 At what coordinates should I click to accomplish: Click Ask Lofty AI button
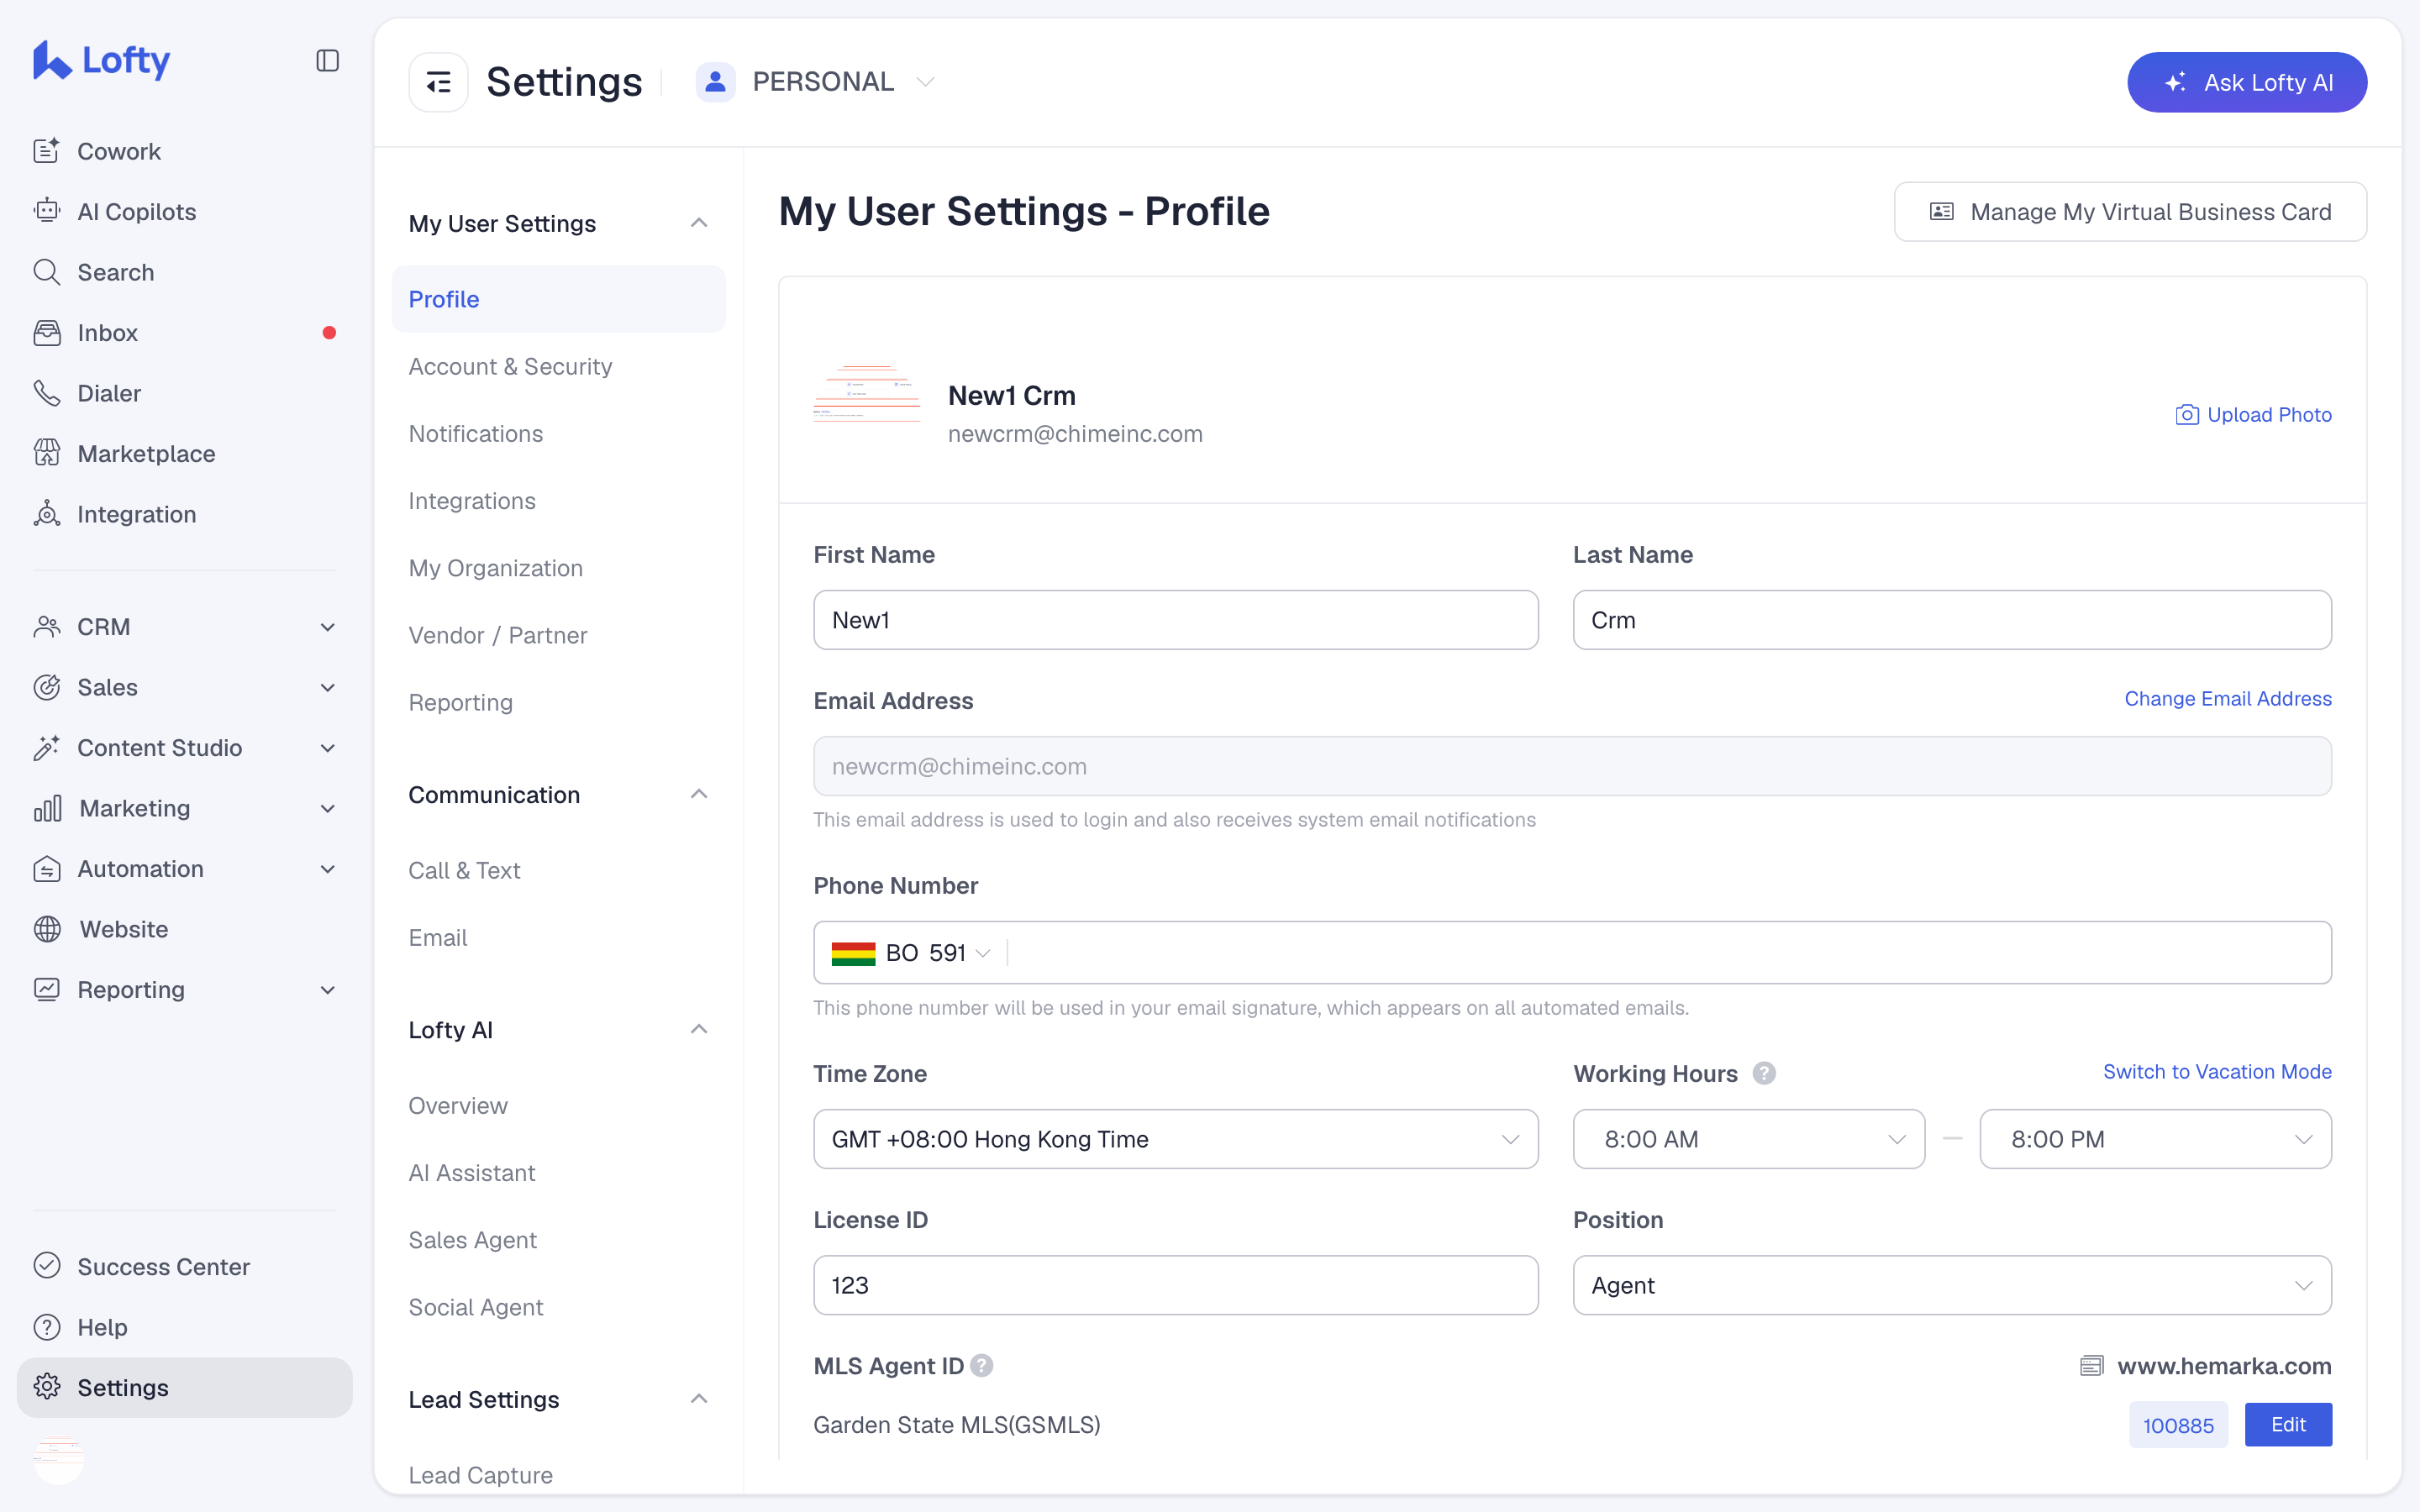coord(2246,82)
